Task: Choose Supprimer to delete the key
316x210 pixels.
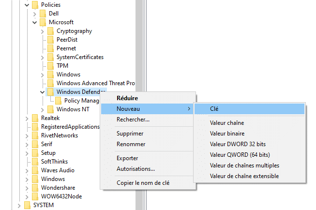Action: point(148,134)
